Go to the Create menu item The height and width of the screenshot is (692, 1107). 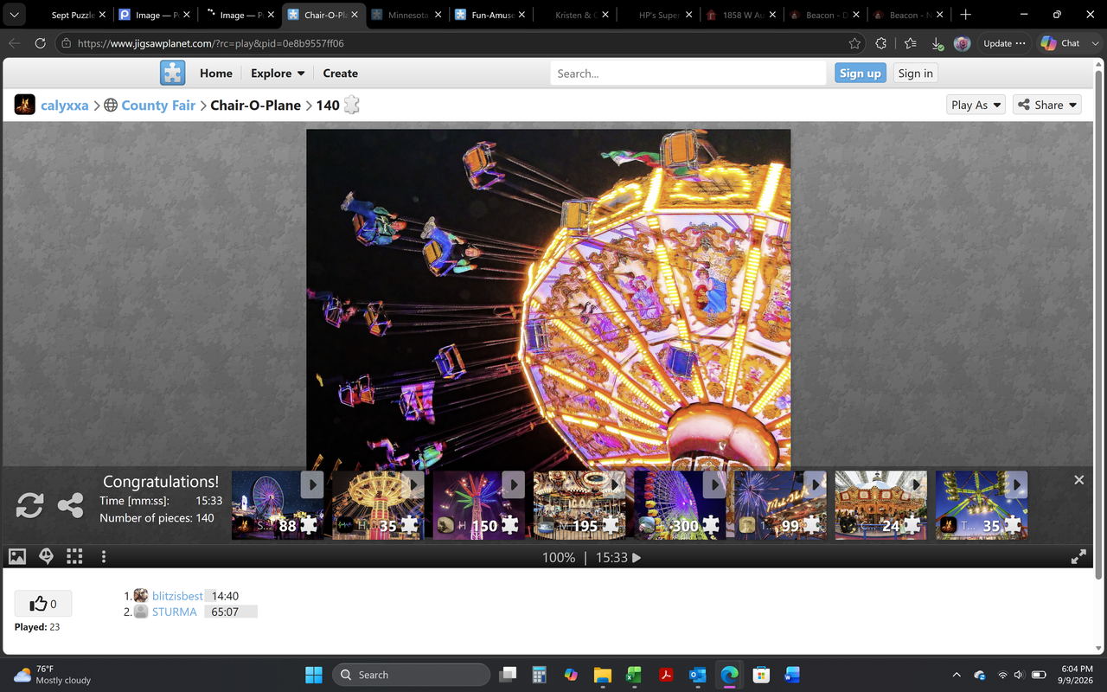pos(340,74)
